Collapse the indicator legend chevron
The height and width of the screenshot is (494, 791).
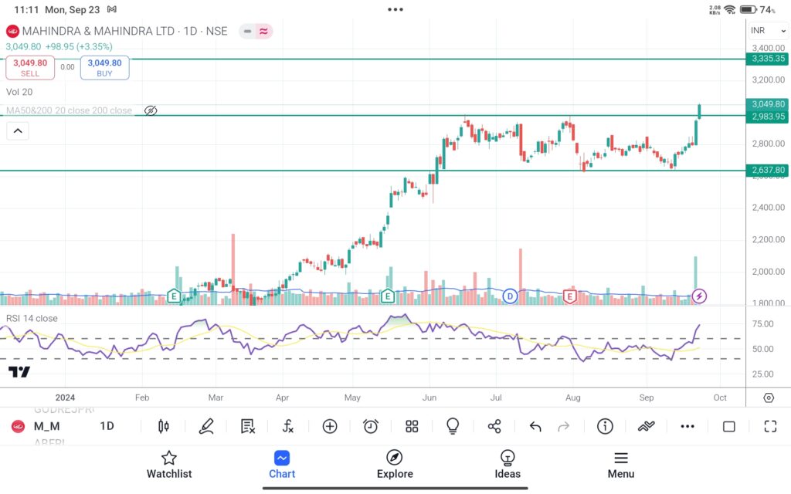coord(18,131)
